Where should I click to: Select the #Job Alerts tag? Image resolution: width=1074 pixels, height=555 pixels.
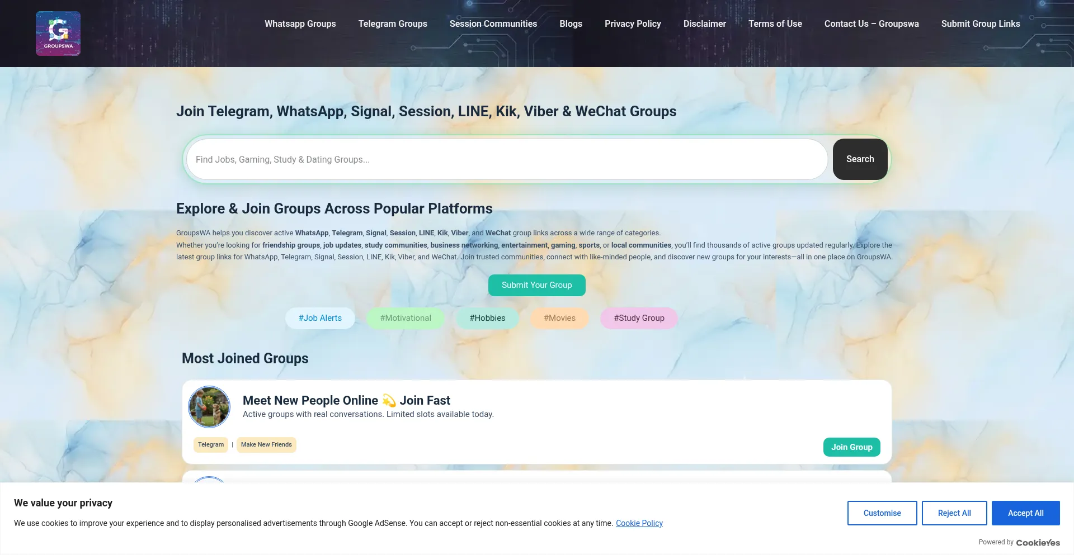pyautogui.click(x=320, y=318)
